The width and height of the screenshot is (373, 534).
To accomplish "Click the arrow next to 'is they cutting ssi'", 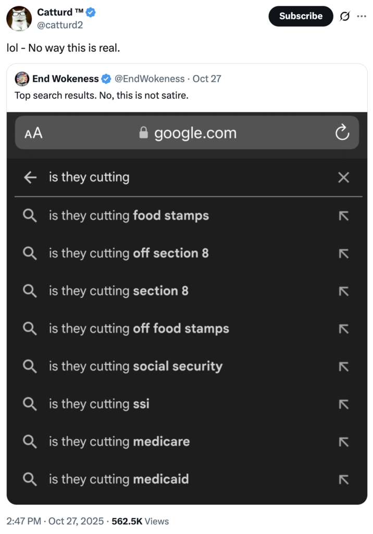I will [343, 404].
